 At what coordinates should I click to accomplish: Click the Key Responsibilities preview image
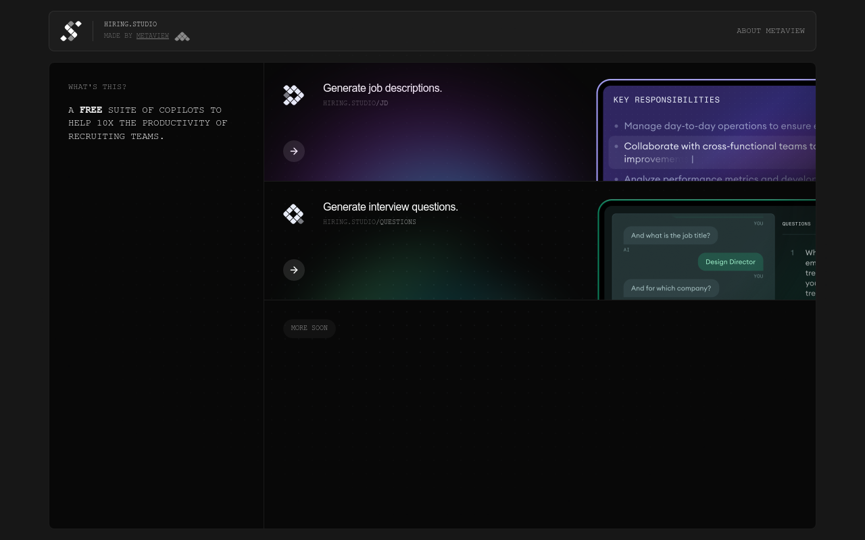706,130
